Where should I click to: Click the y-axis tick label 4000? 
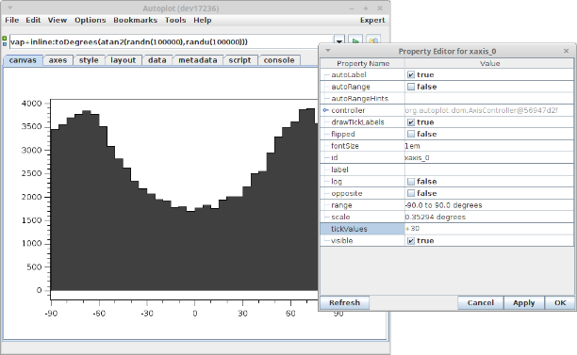tap(32, 104)
